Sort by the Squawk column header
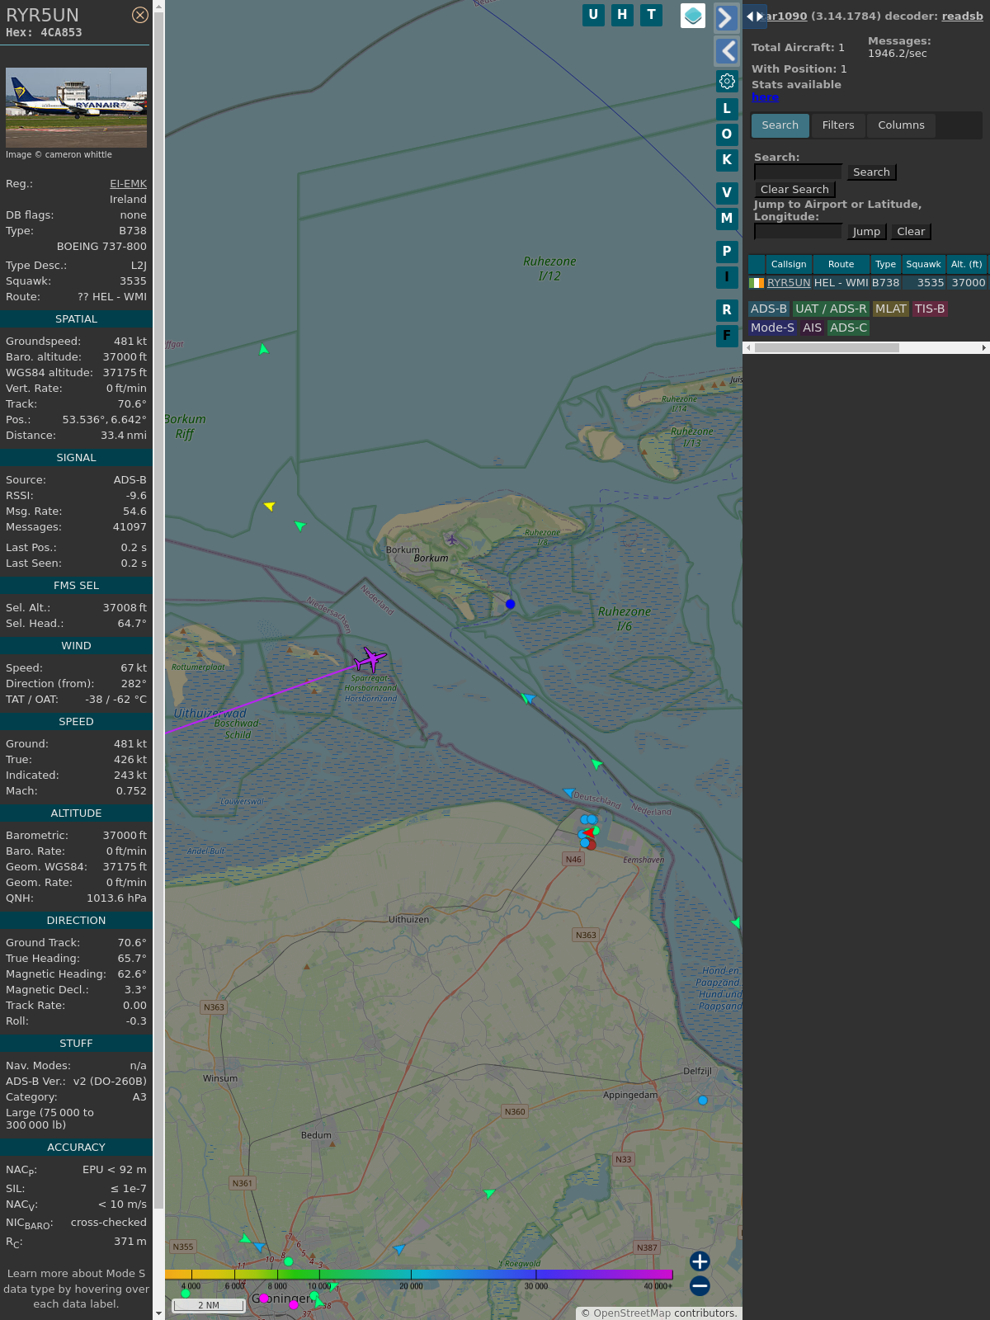Viewport: 990px width, 1320px height. (923, 264)
